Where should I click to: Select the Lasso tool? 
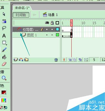coord(4,28)
